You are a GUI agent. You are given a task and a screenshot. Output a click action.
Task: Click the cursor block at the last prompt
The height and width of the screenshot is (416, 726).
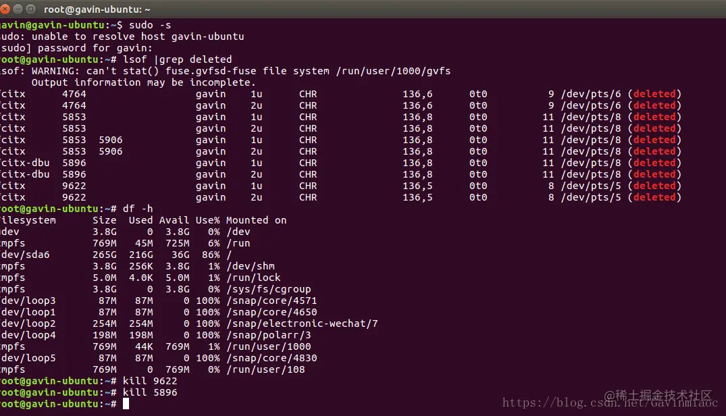(x=126, y=404)
